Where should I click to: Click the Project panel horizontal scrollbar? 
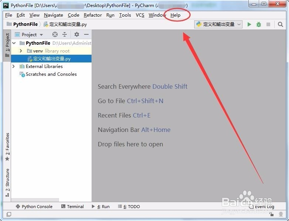pyautogui.click(x=35, y=200)
